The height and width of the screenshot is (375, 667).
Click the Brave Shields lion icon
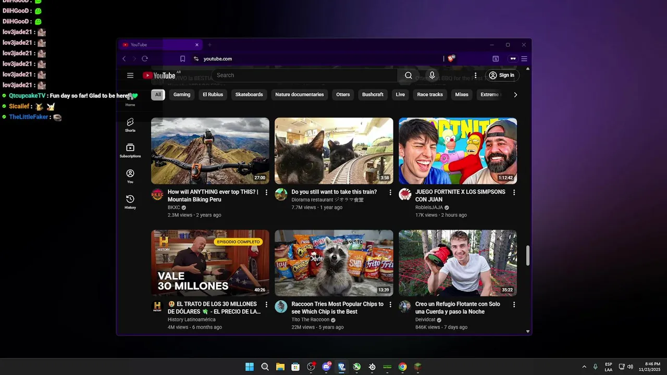pos(451,59)
